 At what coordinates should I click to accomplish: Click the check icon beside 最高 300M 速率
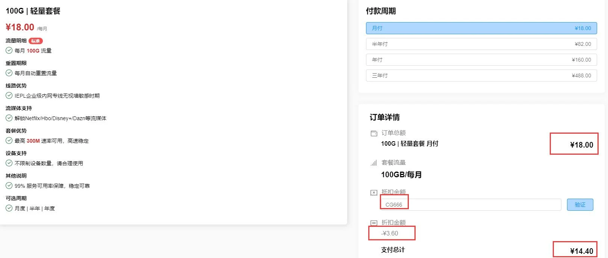(x=9, y=140)
